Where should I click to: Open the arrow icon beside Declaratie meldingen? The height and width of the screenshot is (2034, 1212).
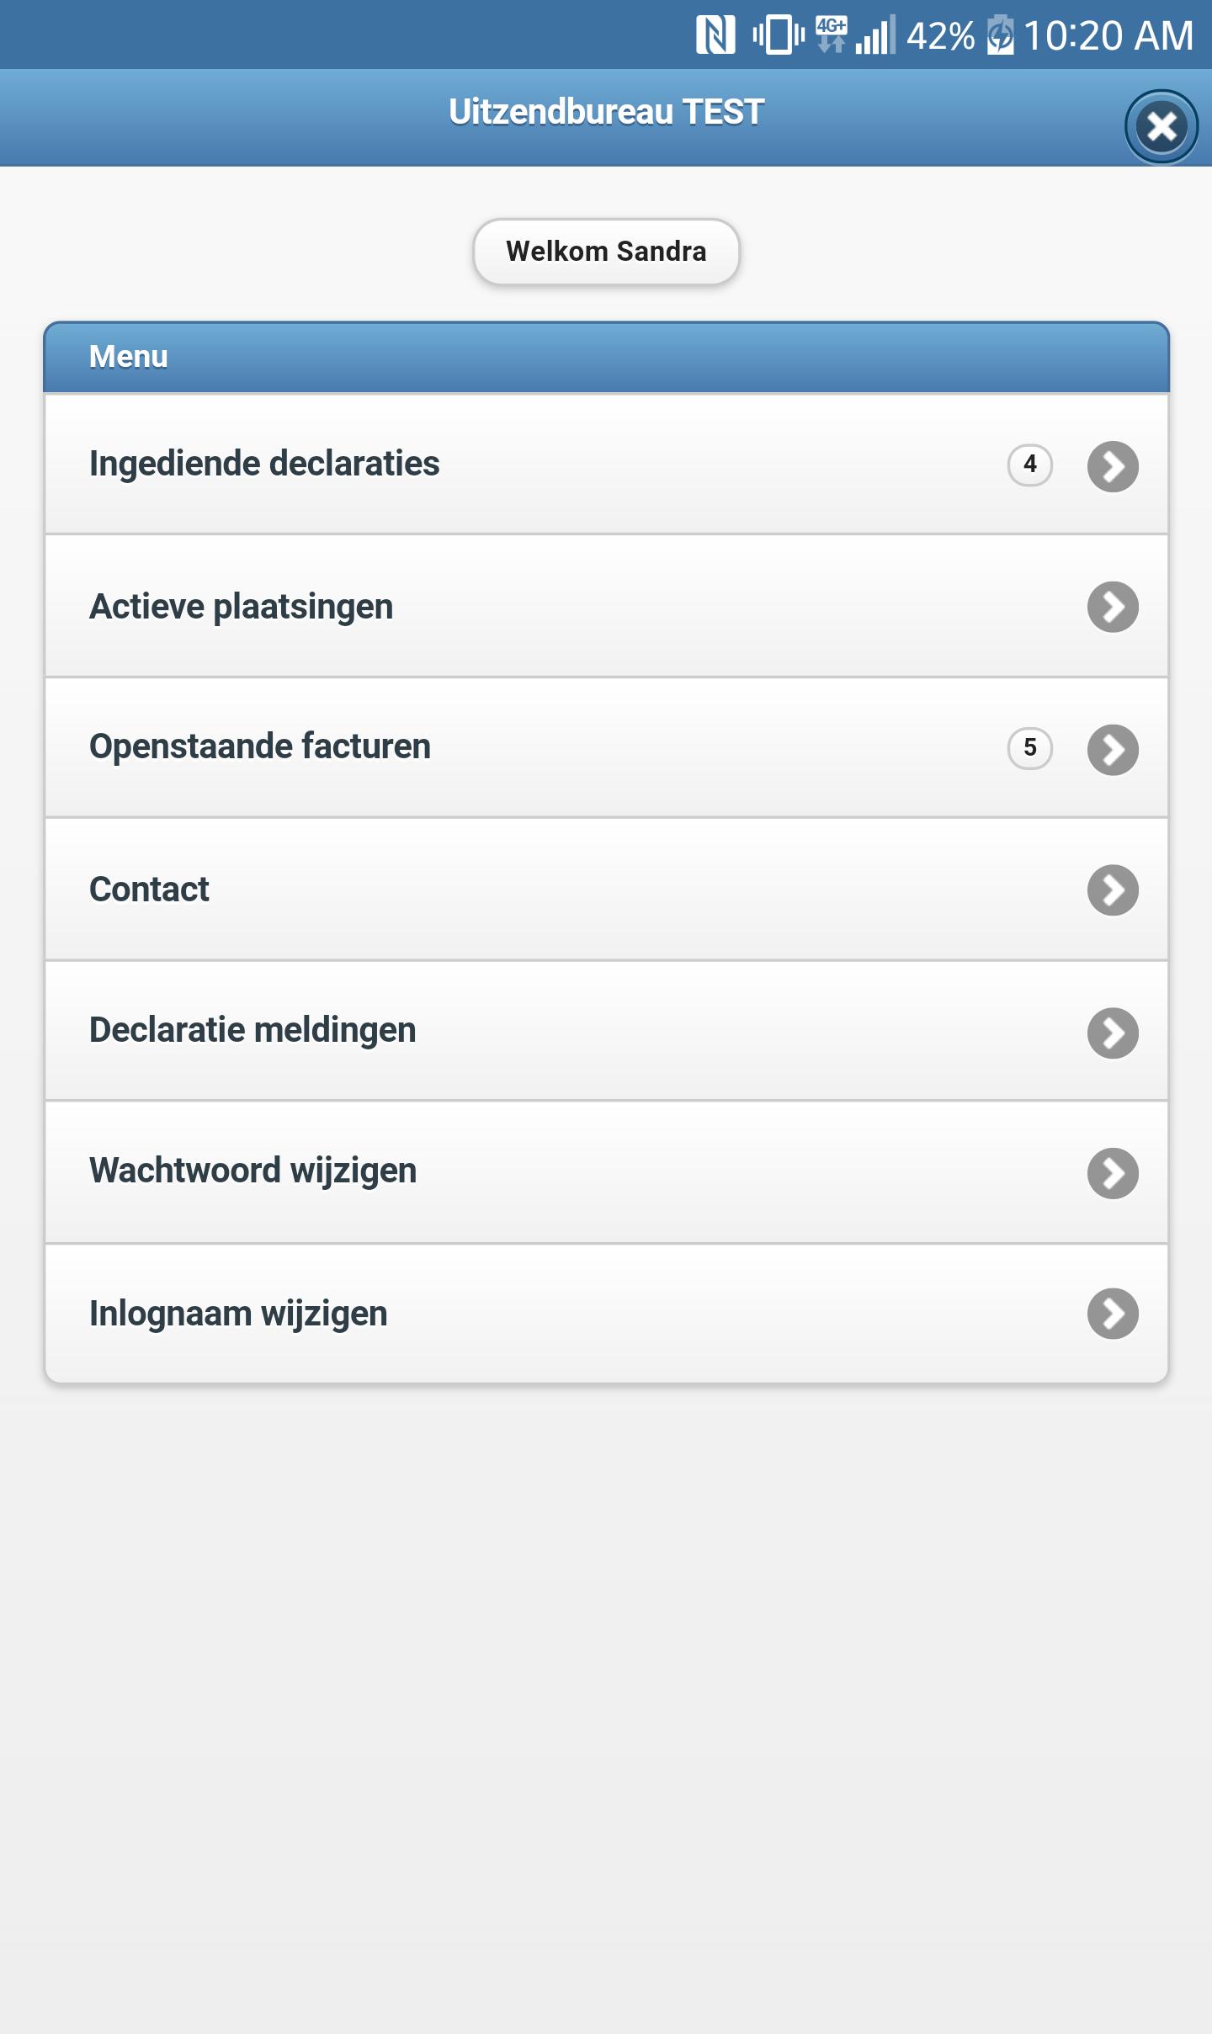[1113, 1033]
